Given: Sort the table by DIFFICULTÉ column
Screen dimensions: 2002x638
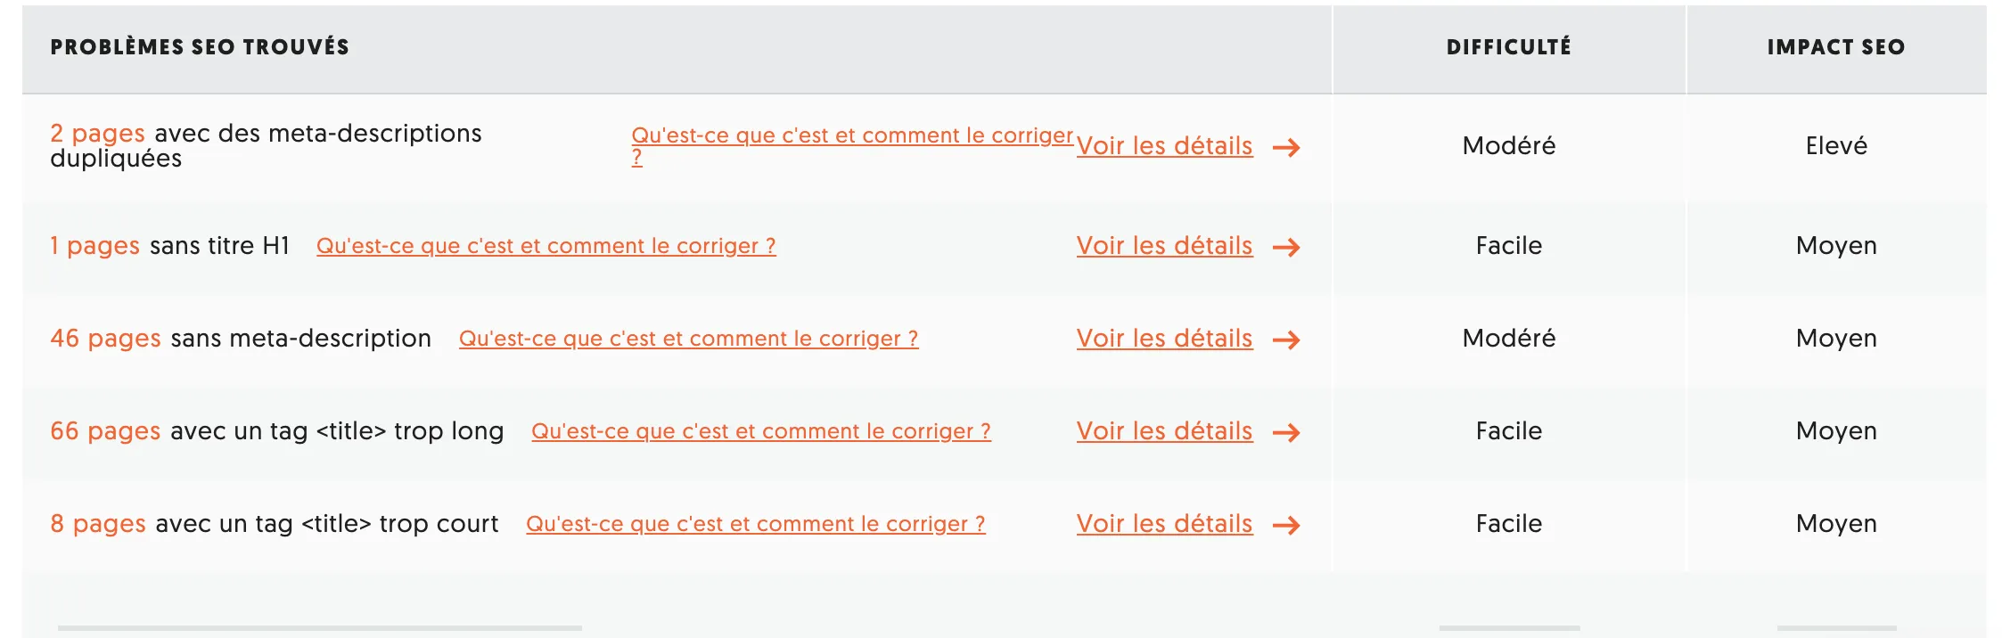Looking at the screenshot, I should coord(1508,48).
